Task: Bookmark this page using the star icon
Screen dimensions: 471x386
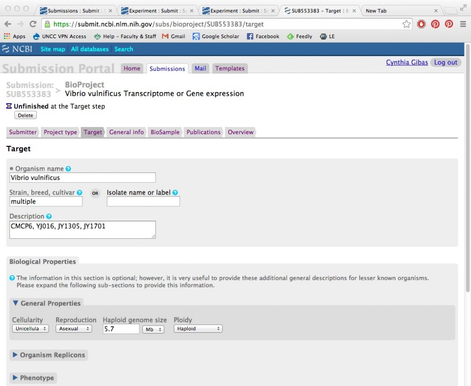Action: [x=406, y=24]
